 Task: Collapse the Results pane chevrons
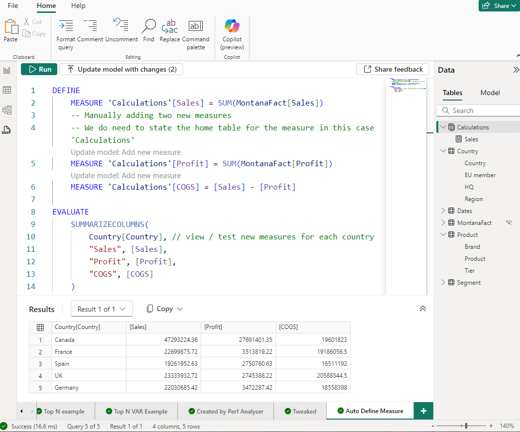(x=423, y=309)
